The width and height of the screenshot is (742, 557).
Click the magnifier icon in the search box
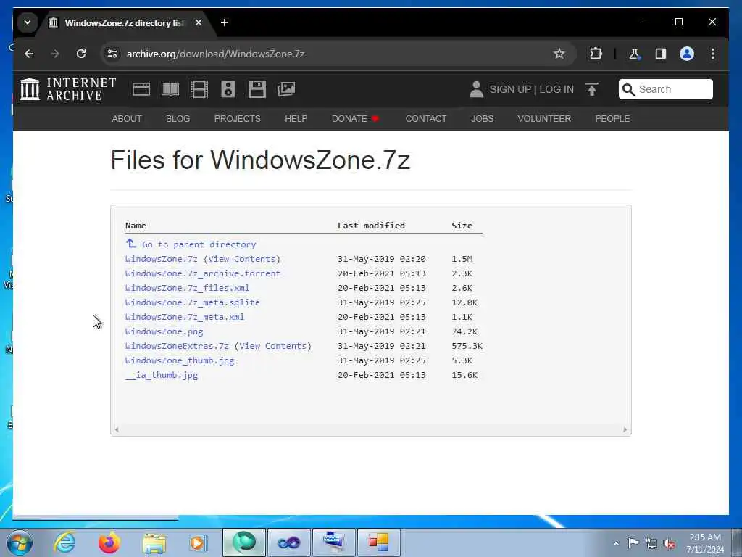(x=628, y=89)
